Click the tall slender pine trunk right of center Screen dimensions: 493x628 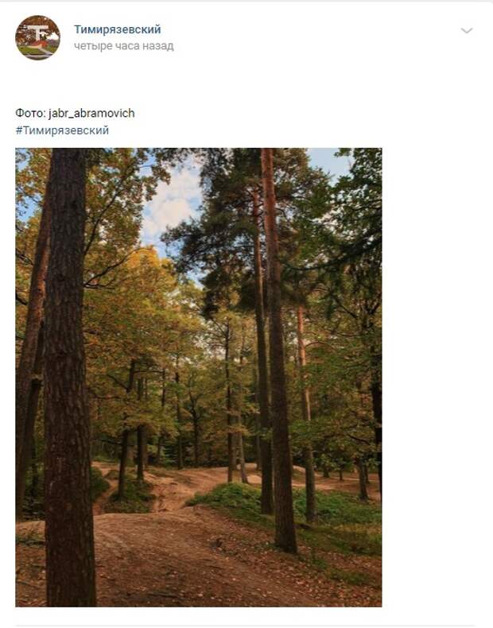(x=278, y=352)
